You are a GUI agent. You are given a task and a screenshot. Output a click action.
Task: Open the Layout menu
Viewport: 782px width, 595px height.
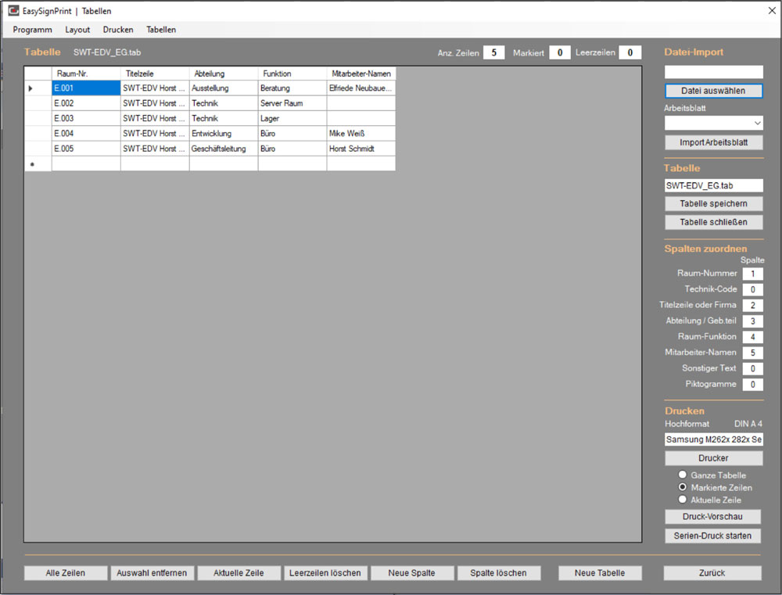pos(77,30)
